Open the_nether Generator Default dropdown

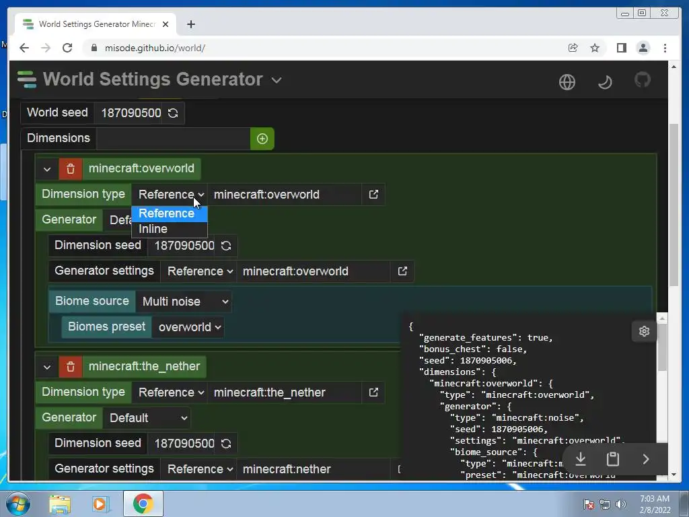click(x=147, y=417)
